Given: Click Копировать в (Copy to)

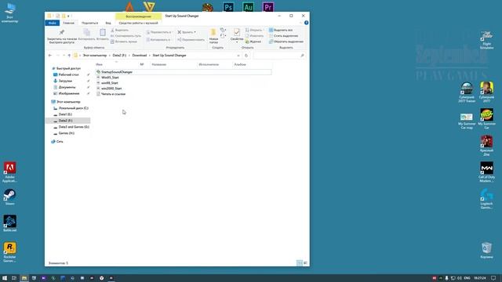Looking at the screenshot, I should (x=158, y=40).
